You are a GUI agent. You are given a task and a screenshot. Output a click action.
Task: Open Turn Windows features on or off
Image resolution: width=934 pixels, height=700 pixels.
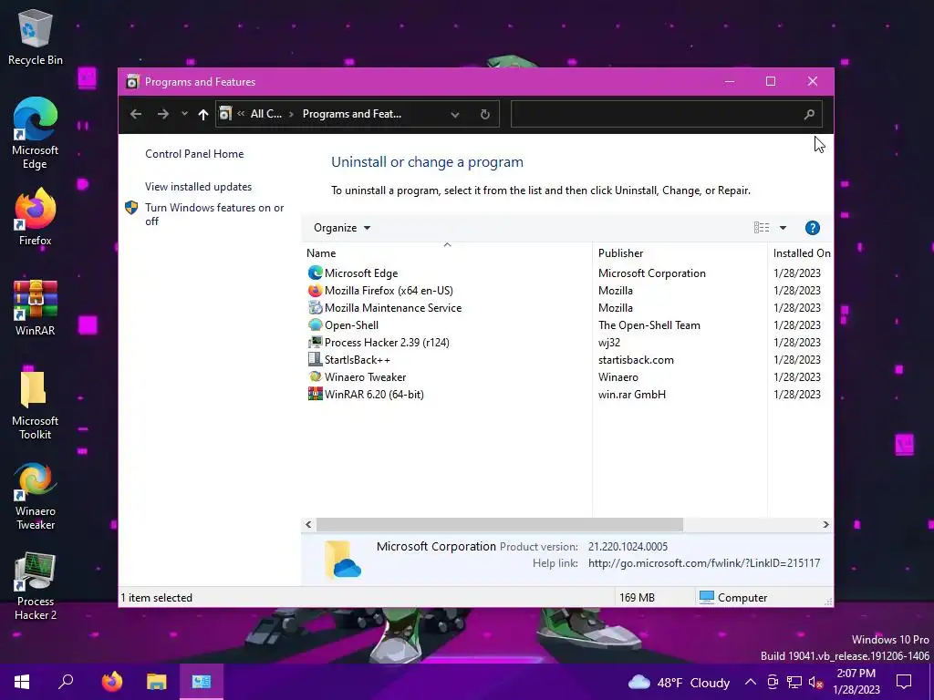[x=213, y=214]
